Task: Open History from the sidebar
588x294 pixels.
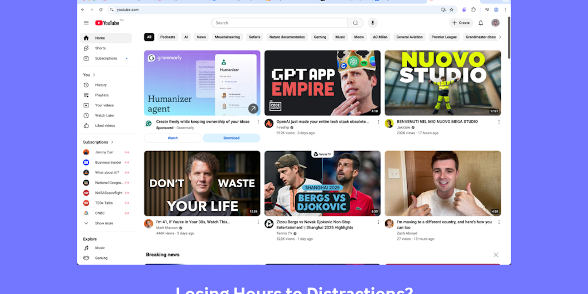Action: (106, 85)
